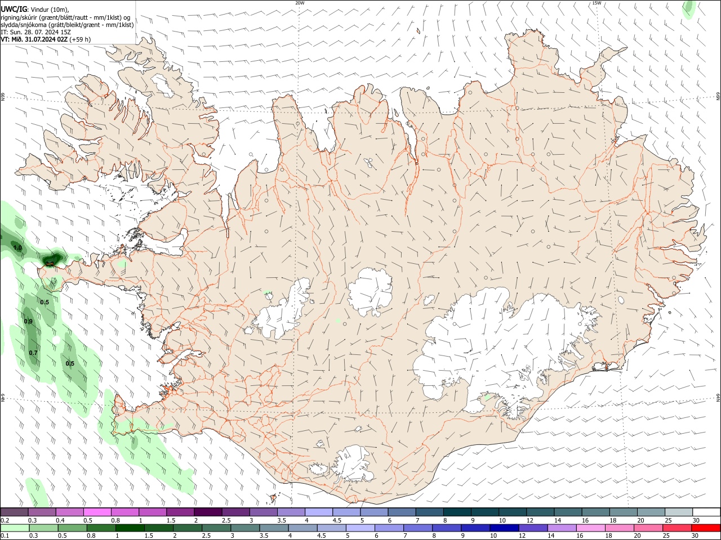Select bottom-row green swatch between 0.5 and 0.8
The height and width of the screenshot is (540, 721).
click(x=72, y=528)
